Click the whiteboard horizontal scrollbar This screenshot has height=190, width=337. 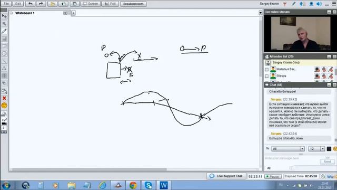coord(89,169)
